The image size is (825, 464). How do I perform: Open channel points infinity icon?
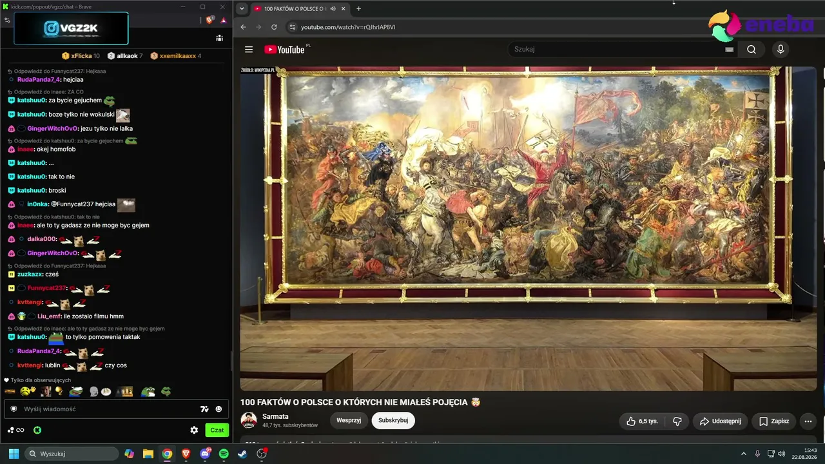20,430
